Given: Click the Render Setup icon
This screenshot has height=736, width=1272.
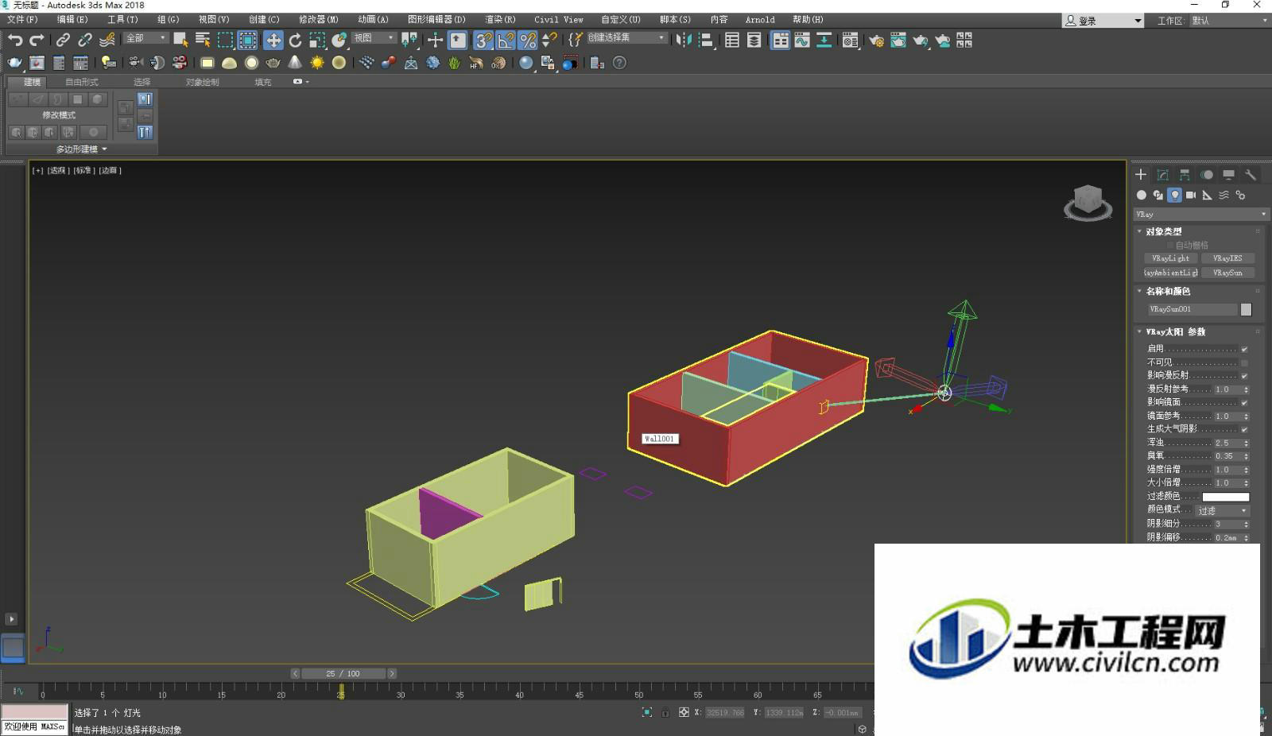Looking at the screenshot, I should point(876,40).
